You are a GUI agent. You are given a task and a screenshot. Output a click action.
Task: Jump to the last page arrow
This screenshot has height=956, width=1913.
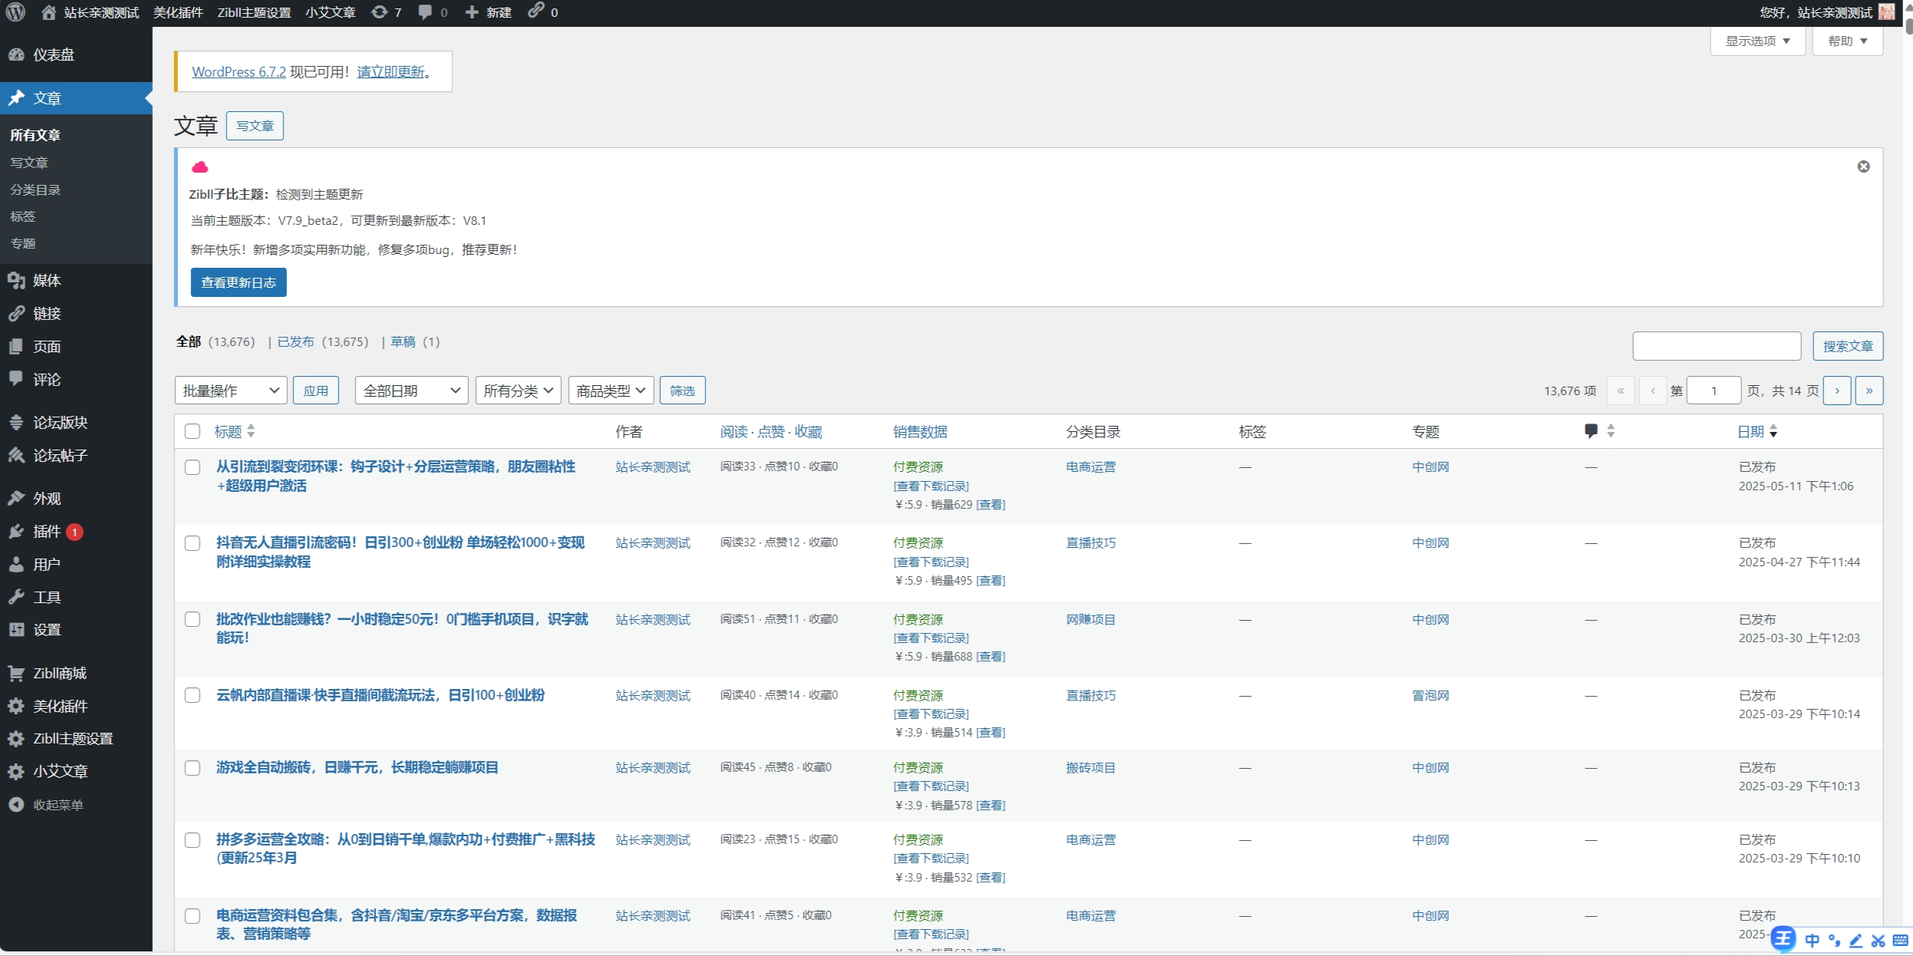click(x=1869, y=391)
